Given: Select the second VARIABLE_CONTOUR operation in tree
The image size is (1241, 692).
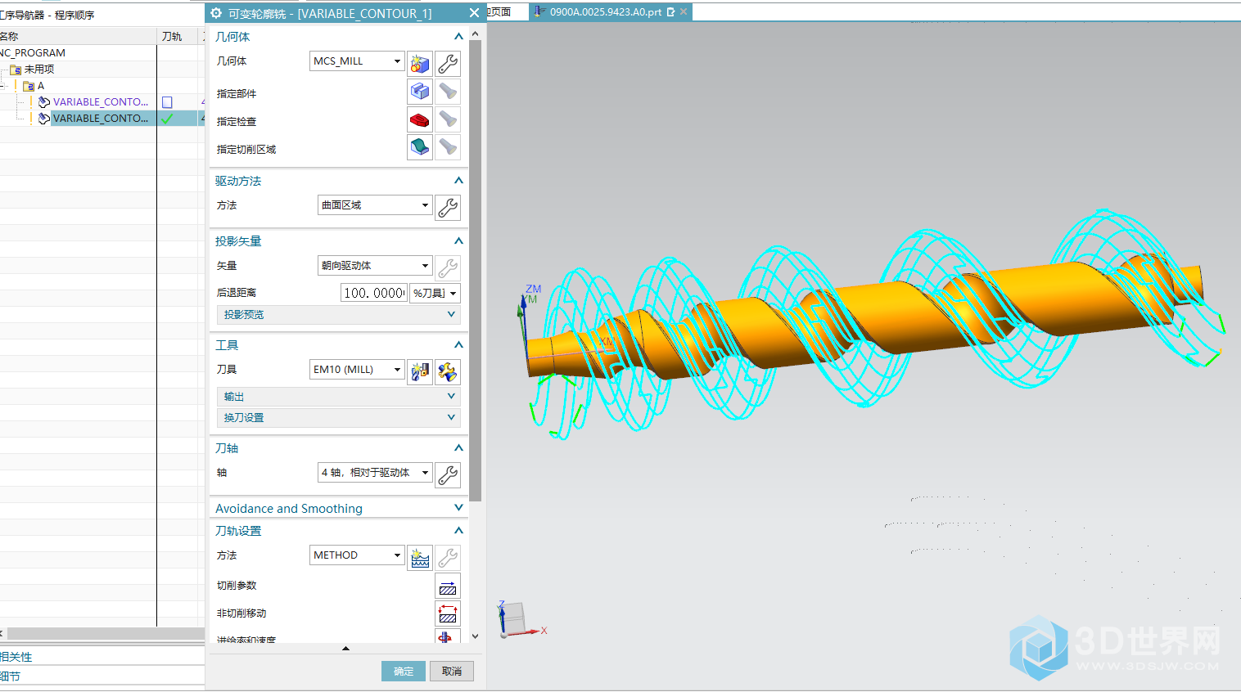Looking at the screenshot, I should (101, 119).
